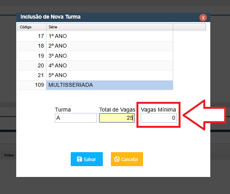
Task: Close the Inclusão de Nova Turma dialog
Action: (x=203, y=18)
